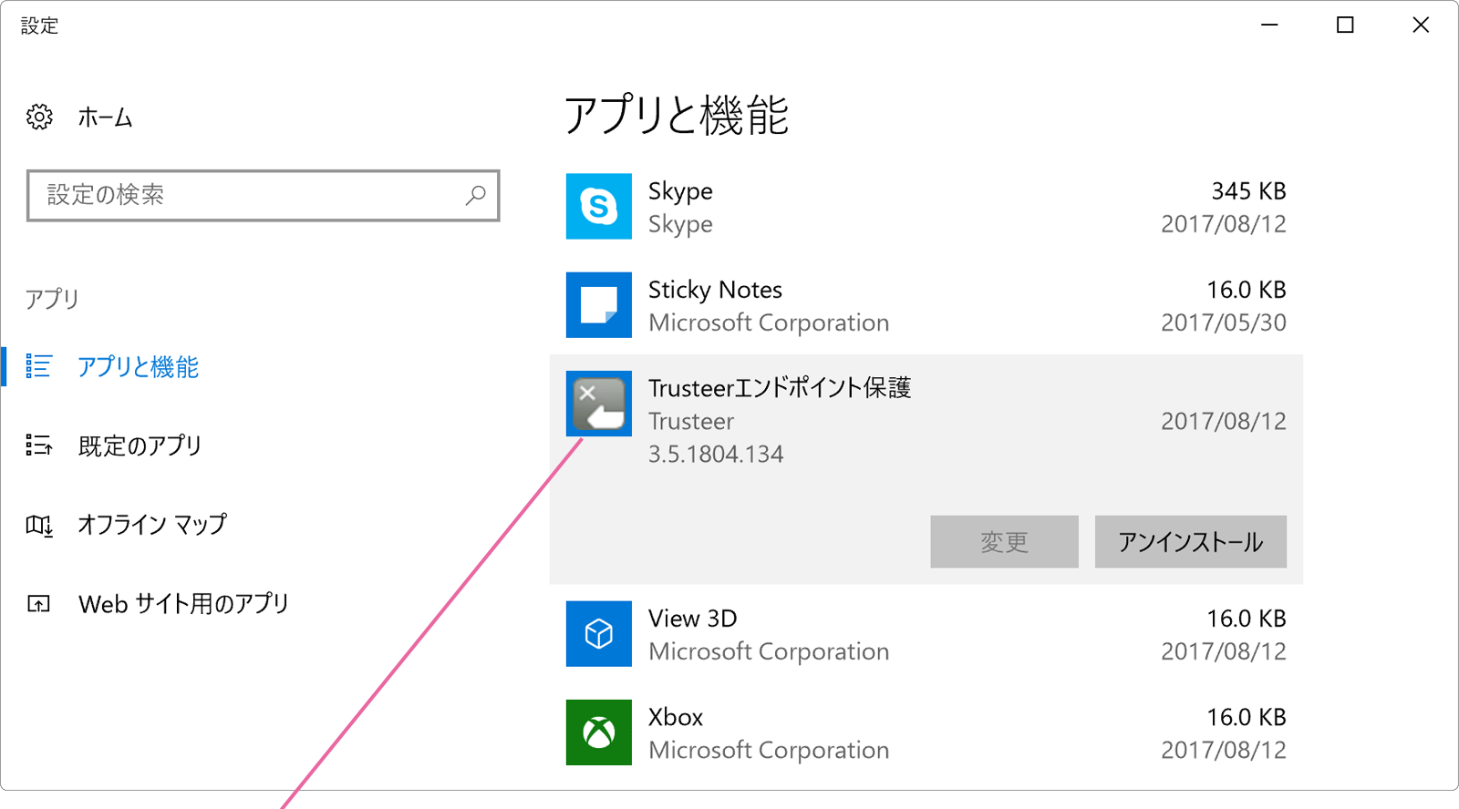Click the Xbox app icon
This screenshot has height=809, width=1459.
pyautogui.click(x=598, y=732)
